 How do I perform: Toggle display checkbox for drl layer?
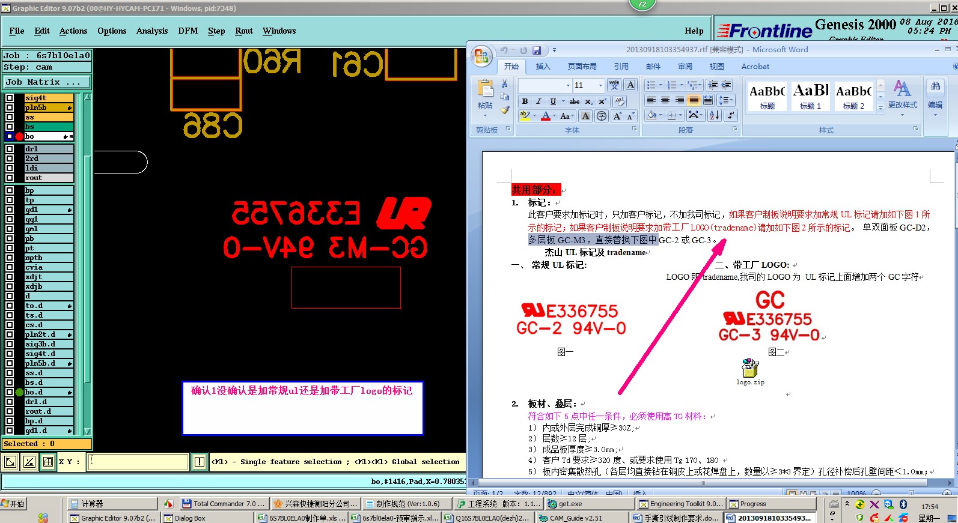click(10, 149)
